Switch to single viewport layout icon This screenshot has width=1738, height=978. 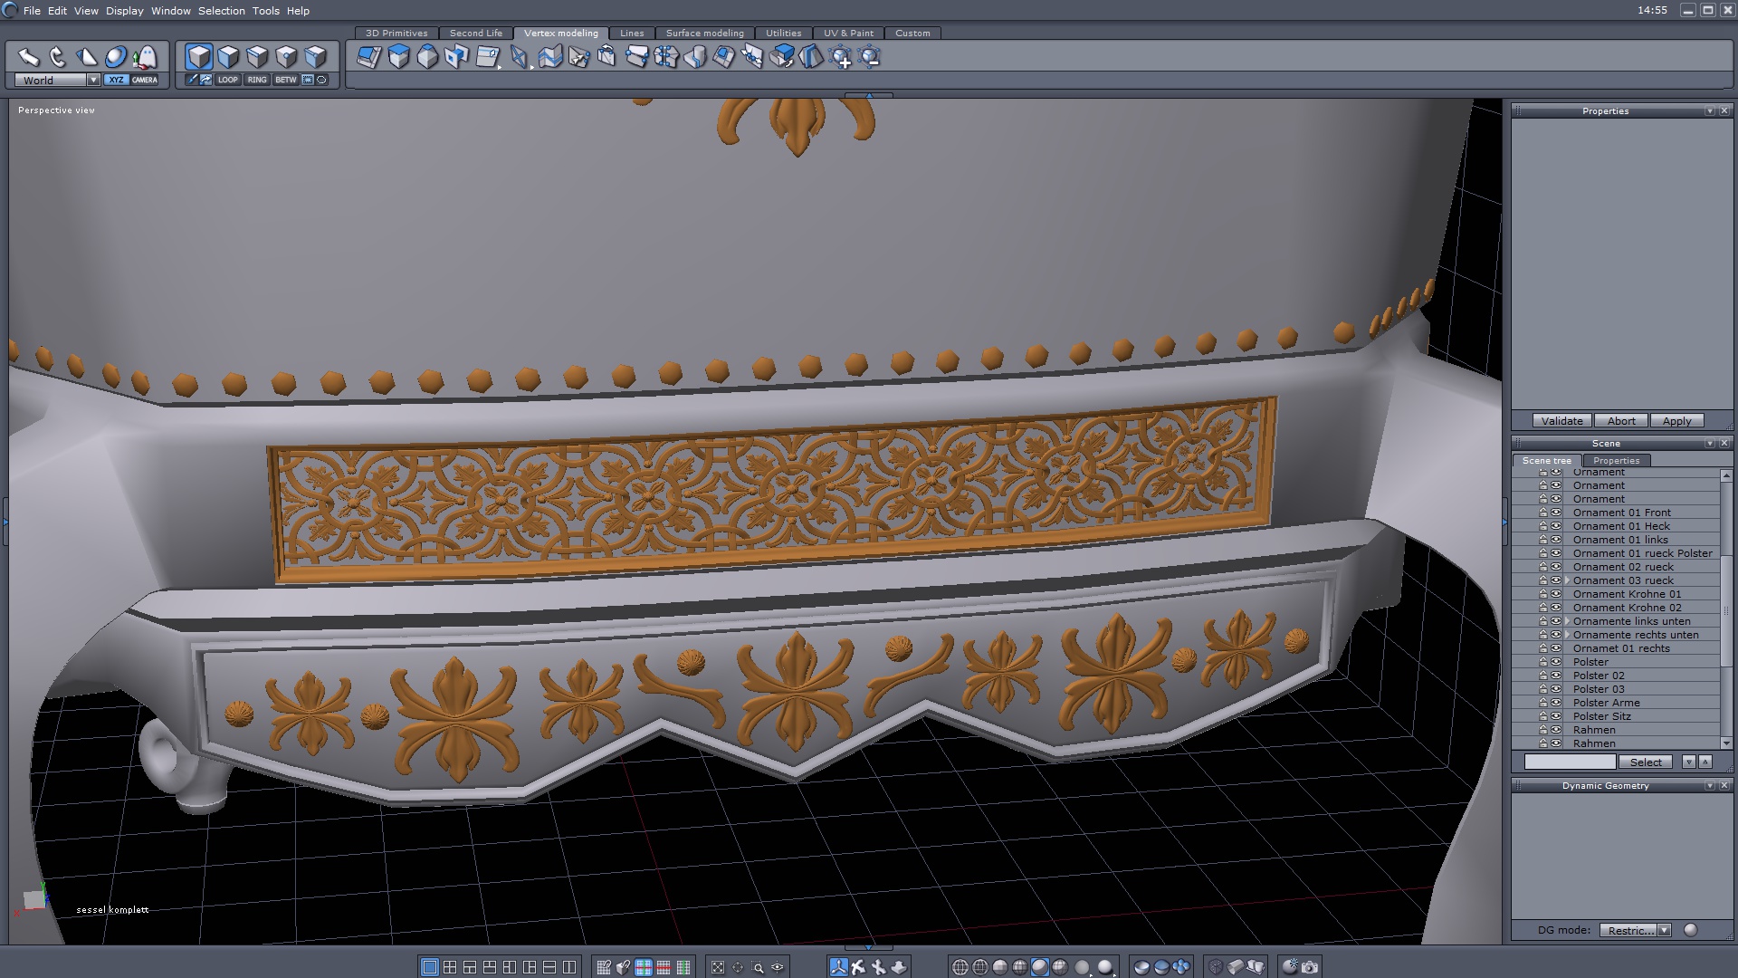pyautogui.click(x=430, y=967)
